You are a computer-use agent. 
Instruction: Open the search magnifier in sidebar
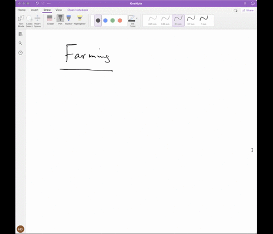(20, 43)
